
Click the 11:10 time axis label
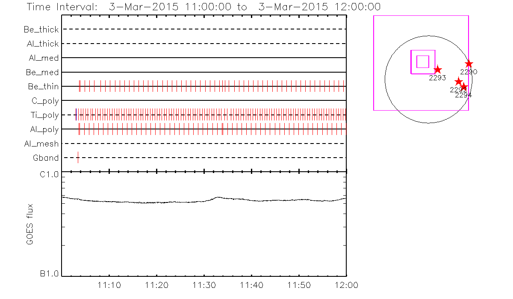coord(109,285)
